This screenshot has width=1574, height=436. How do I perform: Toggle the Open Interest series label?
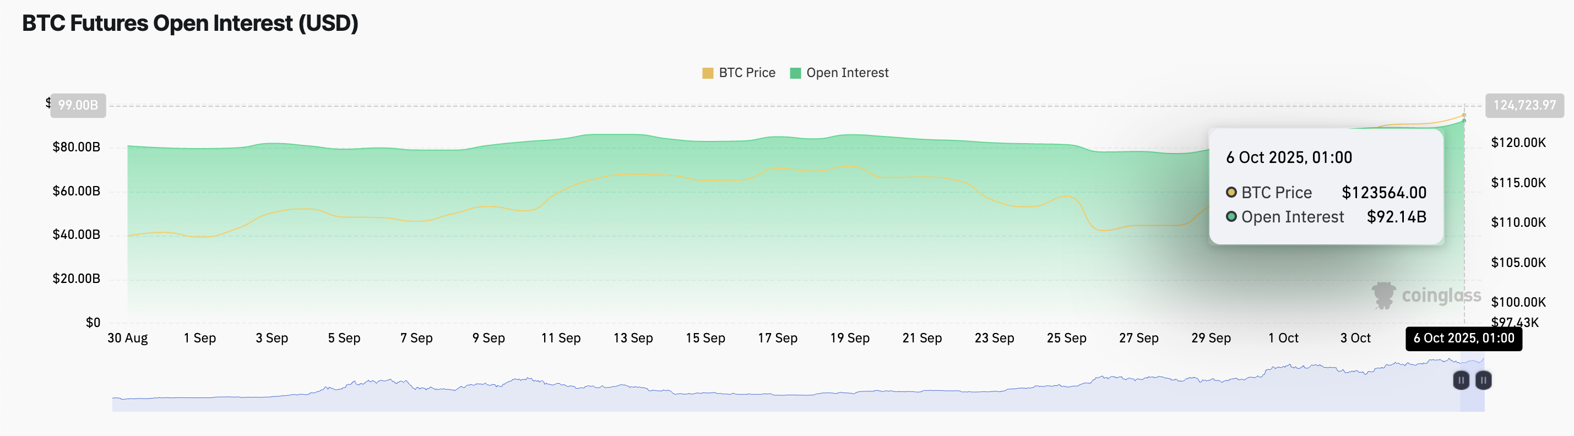(x=847, y=73)
